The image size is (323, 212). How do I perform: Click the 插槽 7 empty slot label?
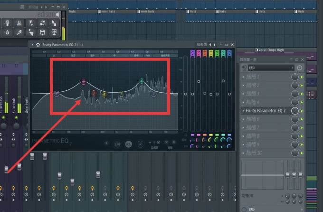[x=253, y=128]
